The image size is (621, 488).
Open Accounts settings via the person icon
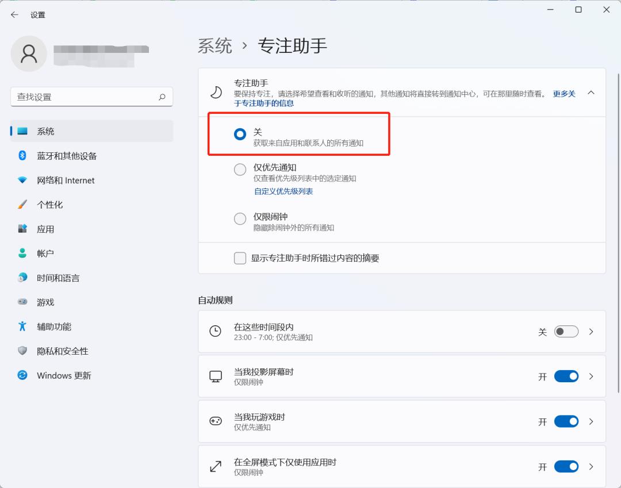click(22, 253)
